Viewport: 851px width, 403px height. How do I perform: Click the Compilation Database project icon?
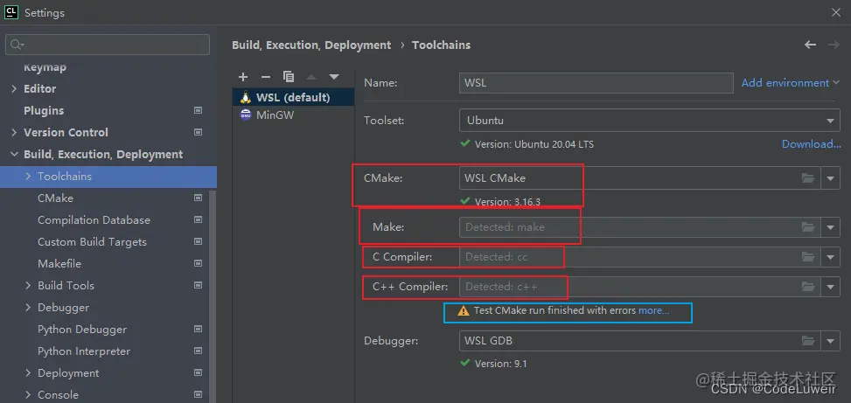click(x=198, y=219)
